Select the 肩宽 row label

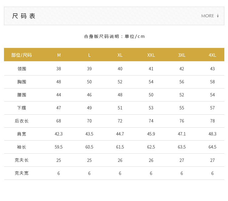pos(22,134)
